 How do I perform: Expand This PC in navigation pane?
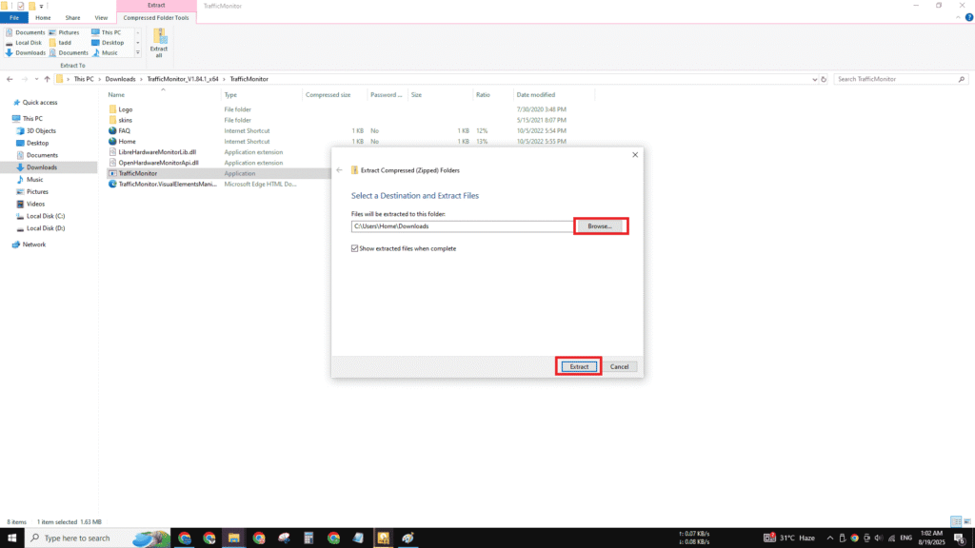[7, 118]
